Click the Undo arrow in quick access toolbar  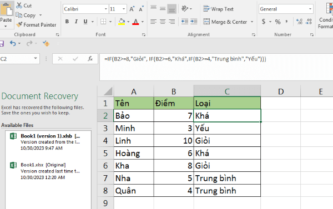coord(13,43)
